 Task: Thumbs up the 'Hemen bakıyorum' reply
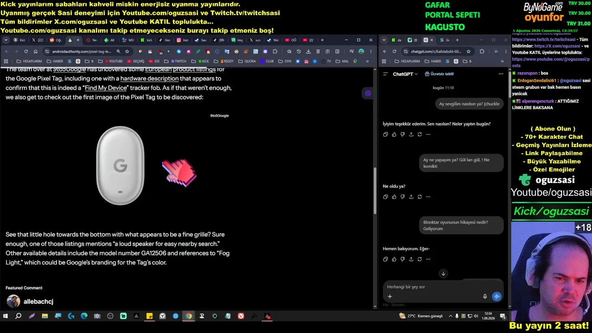pos(394,259)
